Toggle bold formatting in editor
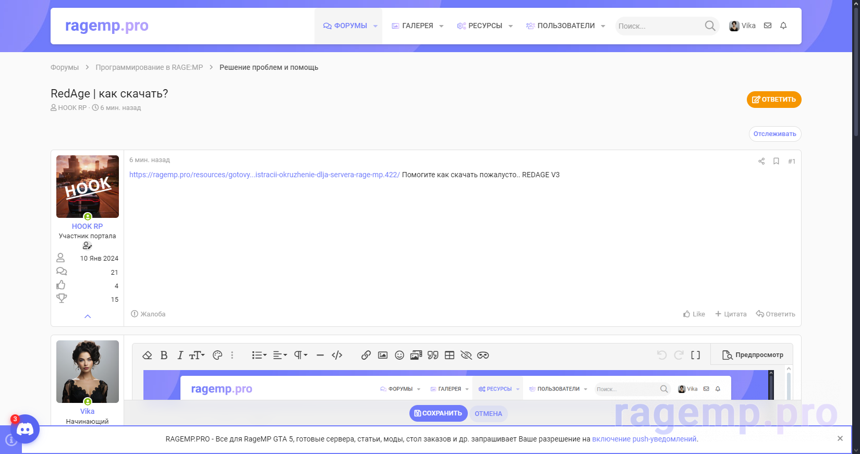This screenshot has width=860, height=454. [x=164, y=355]
